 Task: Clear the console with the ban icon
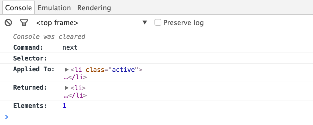click(8, 23)
